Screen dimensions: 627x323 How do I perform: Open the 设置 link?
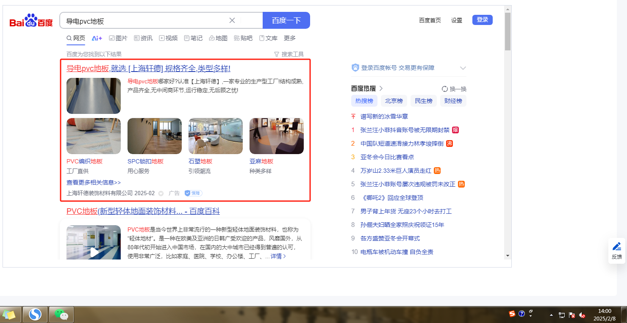tap(457, 20)
